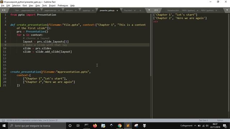The image size is (230, 129).
Task: Click line number 17 in the gutter
Action: click(5, 72)
